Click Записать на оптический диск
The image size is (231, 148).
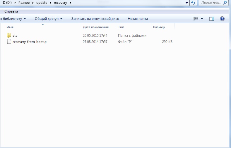tap(95, 19)
